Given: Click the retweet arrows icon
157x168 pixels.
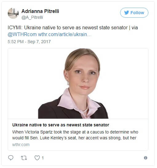Looking at the screenshot, I should click(x=24, y=158).
